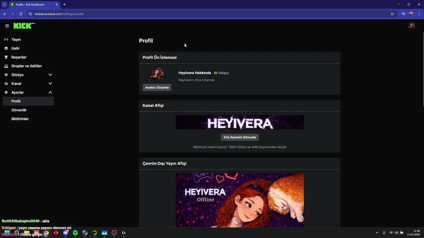The height and width of the screenshot is (238, 424).
Task: Click the Heyivera Hakkında heading
Action: (195, 73)
